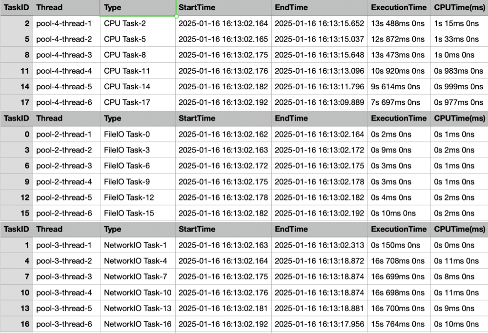Select the execution time 10s 920ms 0ns cell
488x333 pixels.
(x=399, y=71)
